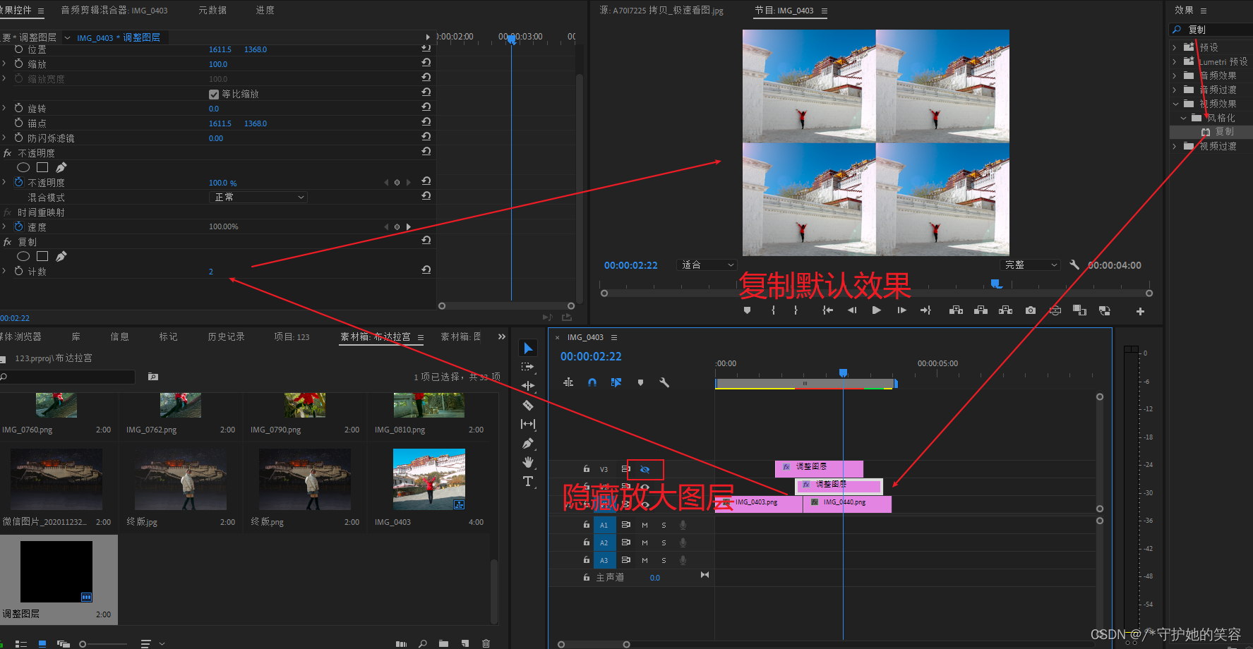Click Mark In button in Program monitor
This screenshot has height=649, width=1253.
pos(774,310)
